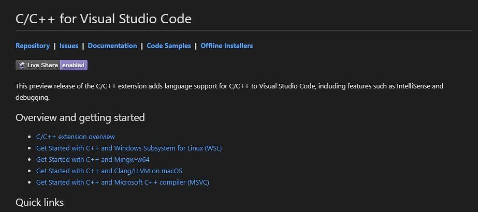
Task: Click the word 'debugging' in the description
Action: [32, 97]
